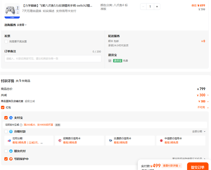Open the 全部分期 installment dropdown
211x170 pixels.
198,131
